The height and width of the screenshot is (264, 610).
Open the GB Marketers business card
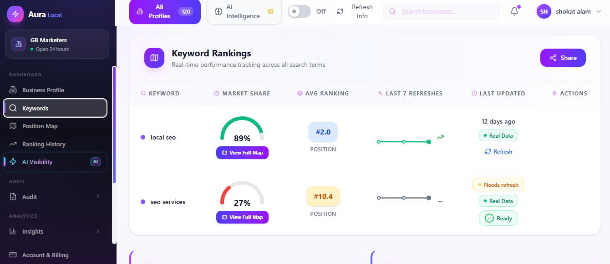[x=57, y=44]
